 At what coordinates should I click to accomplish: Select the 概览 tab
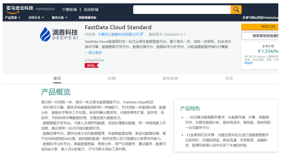coord(57,79)
